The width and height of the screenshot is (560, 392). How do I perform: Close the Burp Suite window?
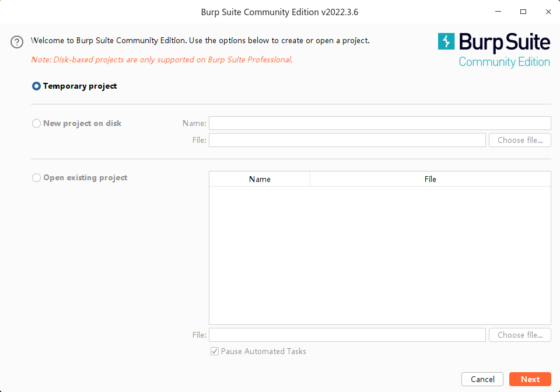pos(548,12)
